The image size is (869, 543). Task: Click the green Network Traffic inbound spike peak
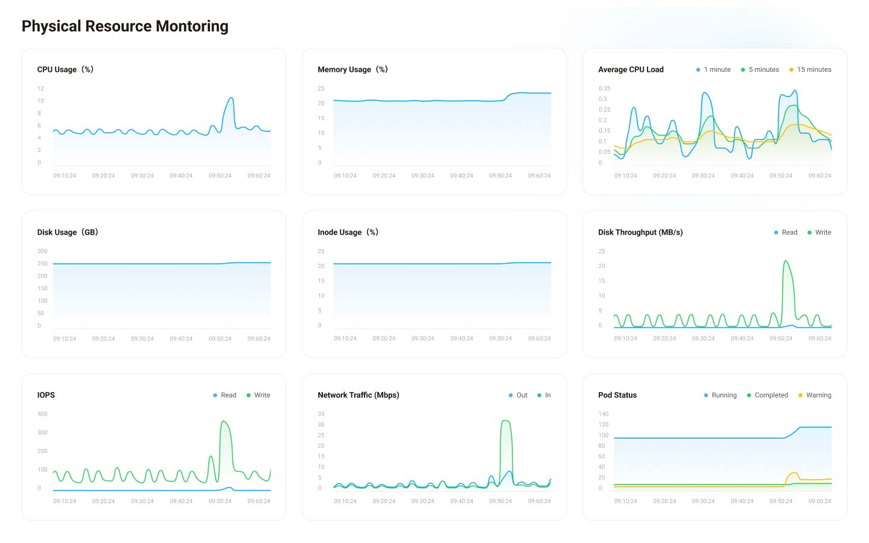click(x=505, y=421)
